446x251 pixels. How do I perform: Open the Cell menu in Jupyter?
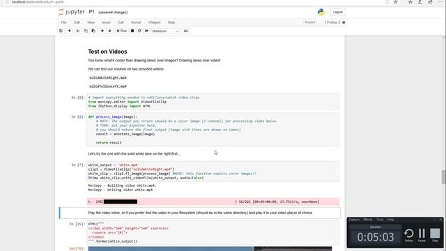(121, 22)
